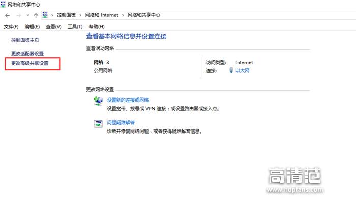Click the Back navigation arrow
This screenshot has height=198, width=356.
point(7,15)
